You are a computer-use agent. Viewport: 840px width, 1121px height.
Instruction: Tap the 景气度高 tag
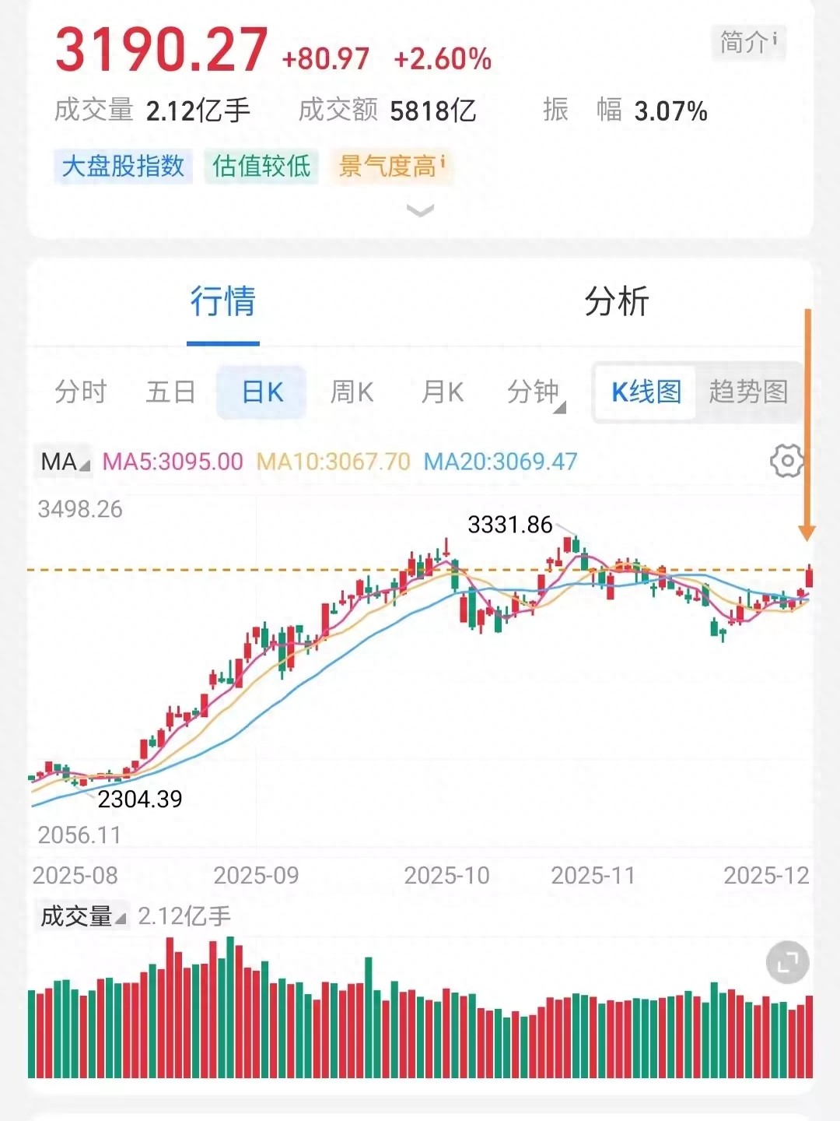[391, 166]
